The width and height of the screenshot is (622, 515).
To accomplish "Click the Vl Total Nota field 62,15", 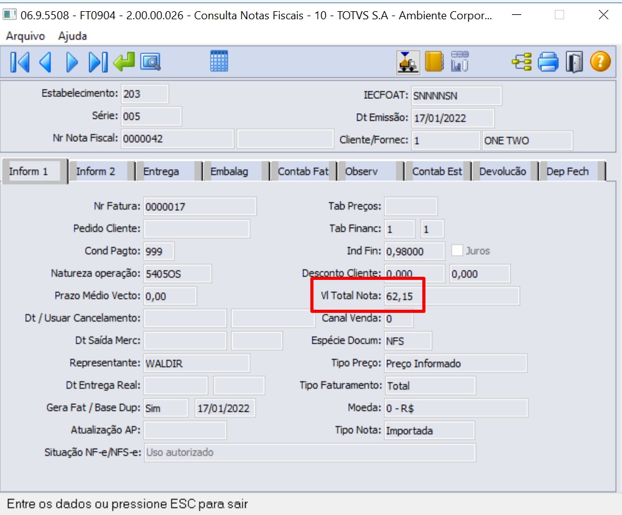I will [x=452, y=296].
